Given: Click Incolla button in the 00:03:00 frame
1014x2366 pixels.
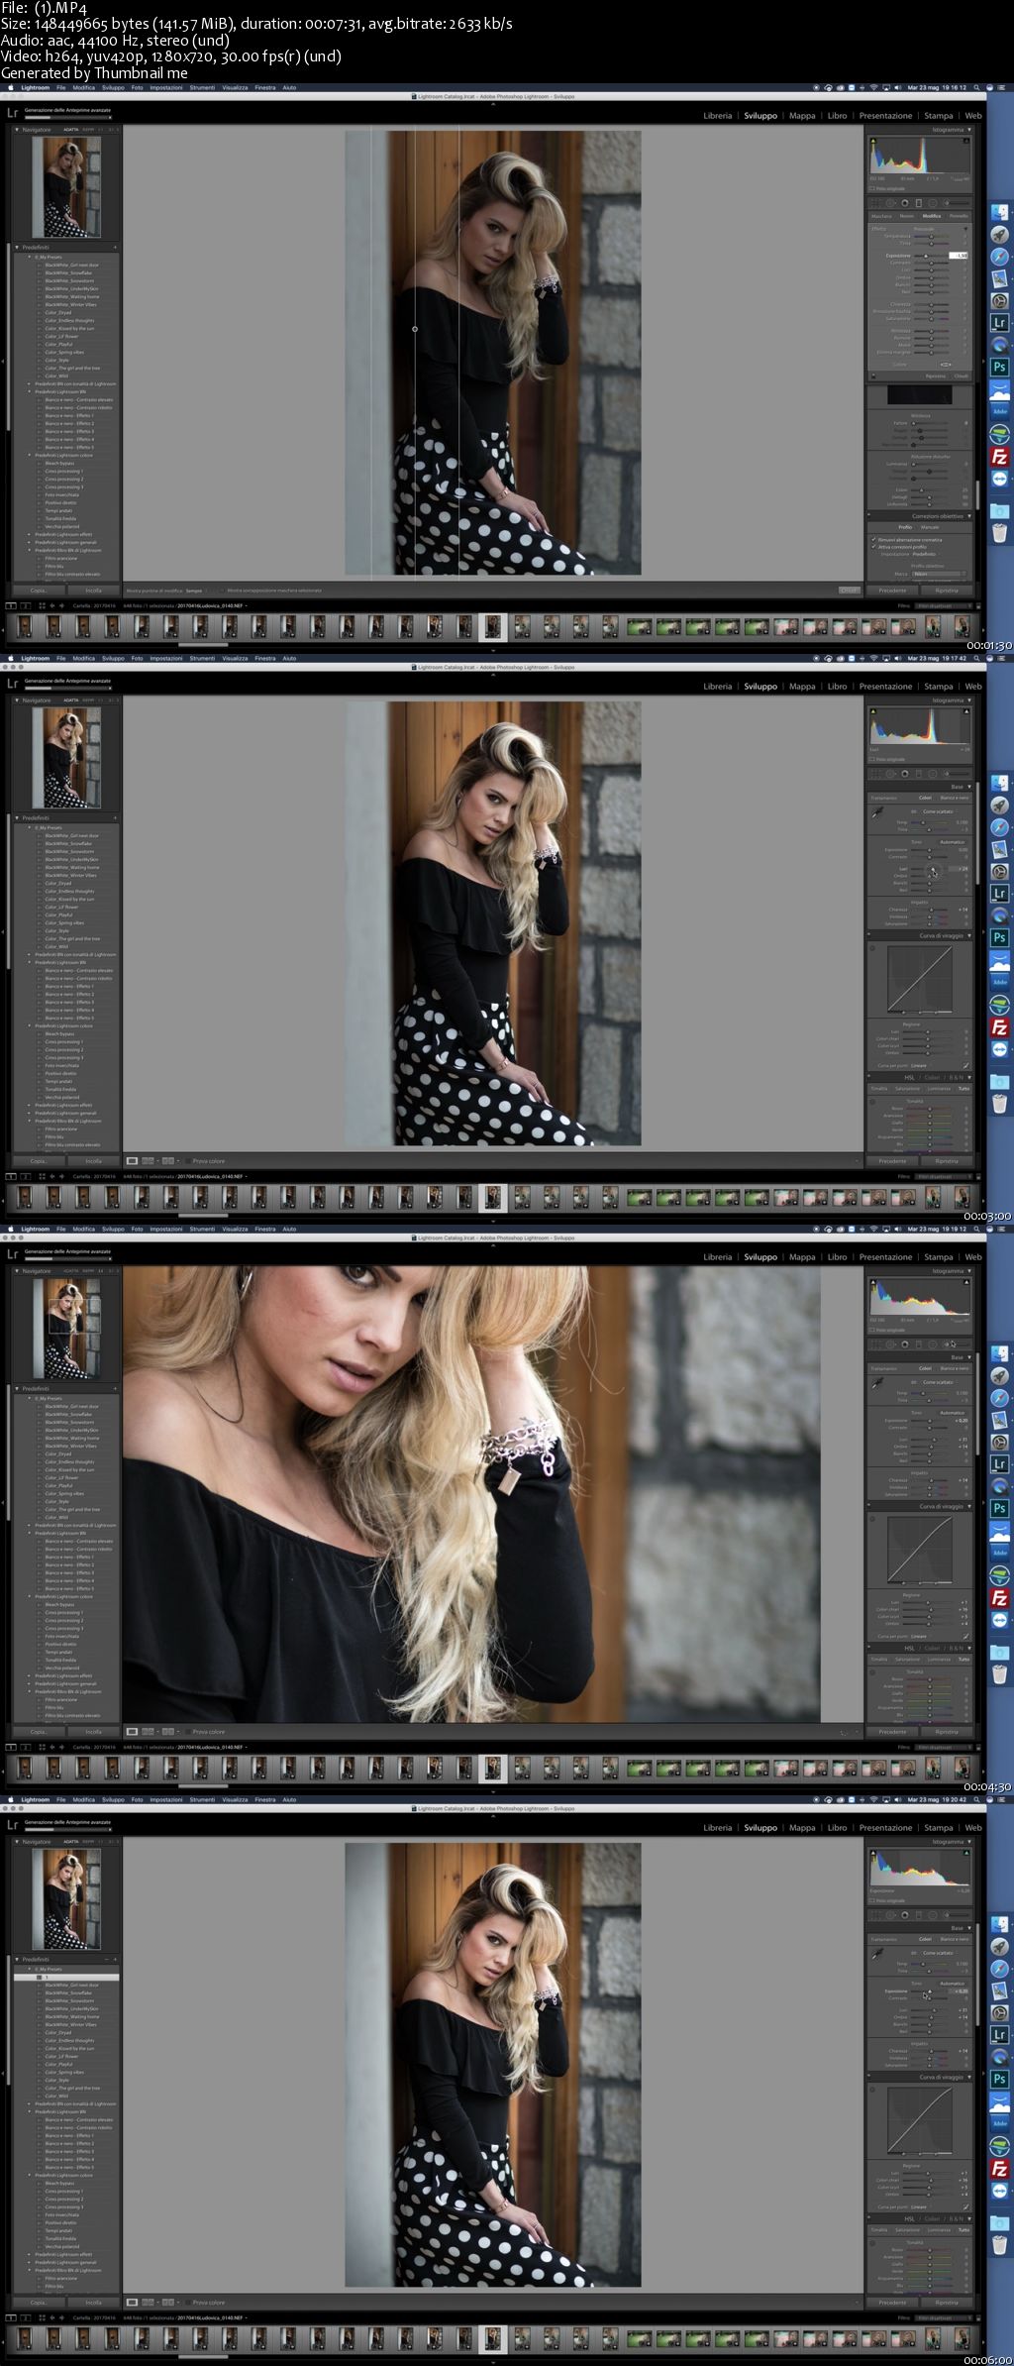Looking at the screenshot, I should pos(93,1160).
